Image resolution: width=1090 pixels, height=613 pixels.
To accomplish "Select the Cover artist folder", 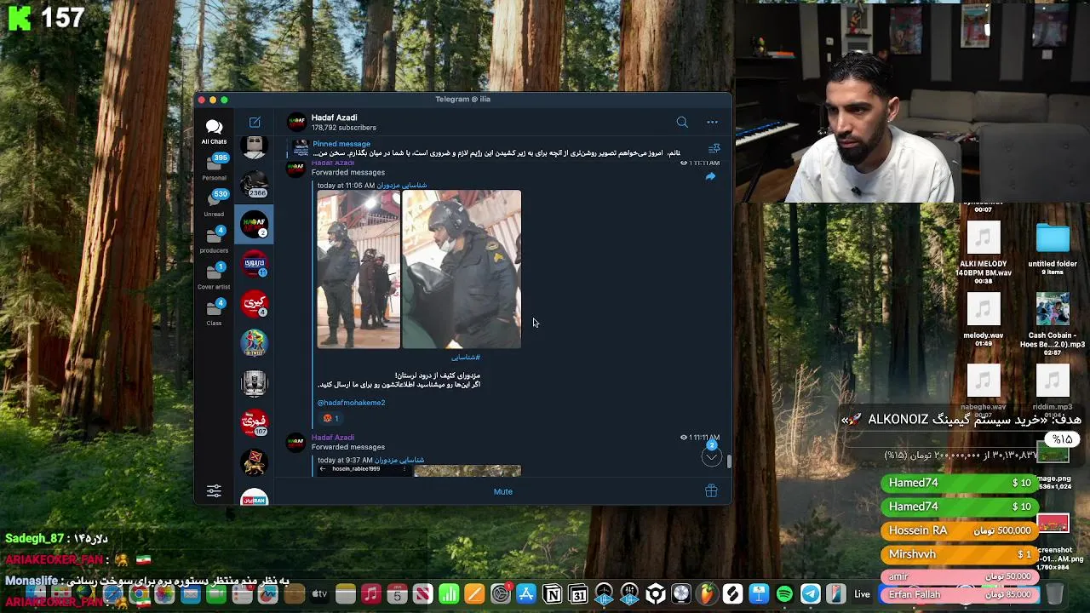I will 214,276.
